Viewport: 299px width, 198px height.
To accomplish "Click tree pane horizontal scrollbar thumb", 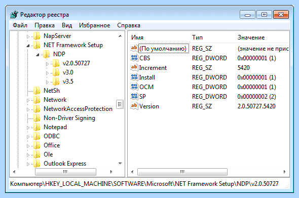I will point(65,172).
